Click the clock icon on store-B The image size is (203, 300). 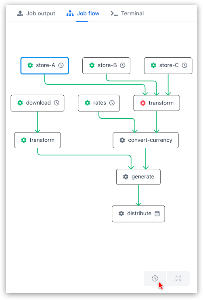[x=123, y=65]
